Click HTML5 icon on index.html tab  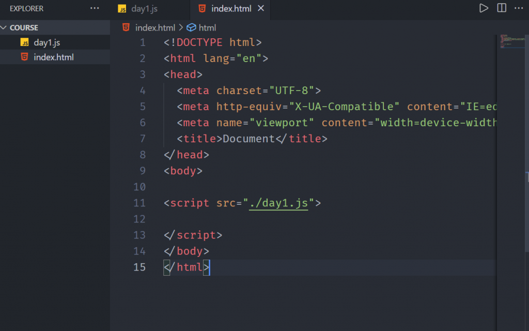tap(202, 8)
